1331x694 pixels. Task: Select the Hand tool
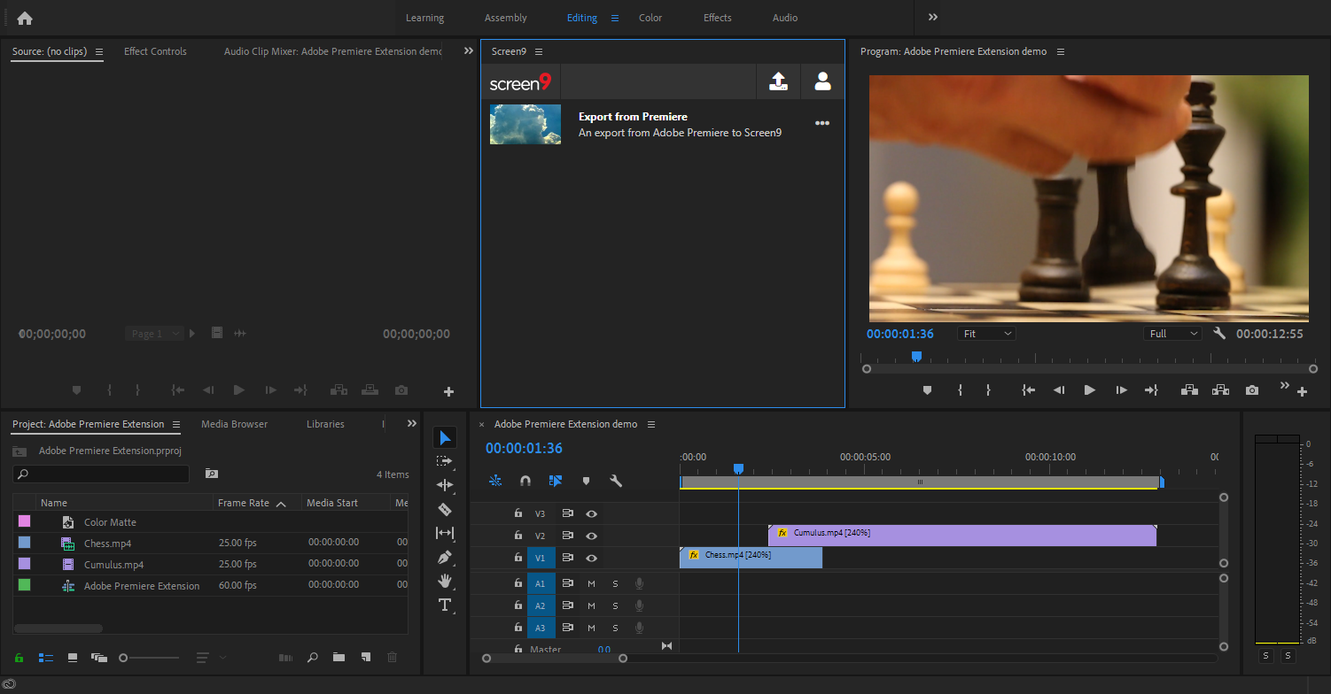click(445, 581)
